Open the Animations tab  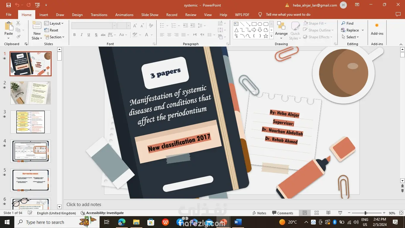pos(124,15)
